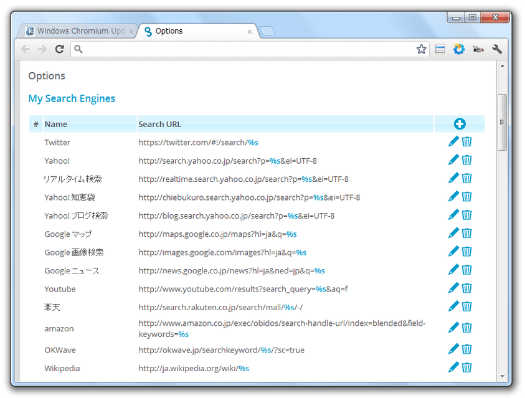Screen dimensions: 525x398
Task: Close the Windows Chromium Upd tab
Action: [x=131, y=32]
